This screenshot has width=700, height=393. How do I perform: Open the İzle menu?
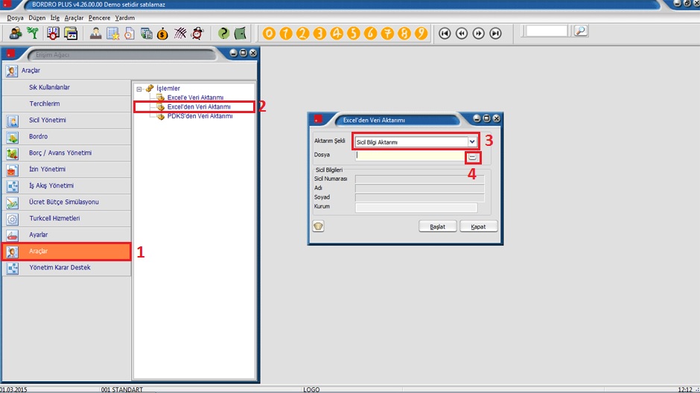click(x=55, y=18)
